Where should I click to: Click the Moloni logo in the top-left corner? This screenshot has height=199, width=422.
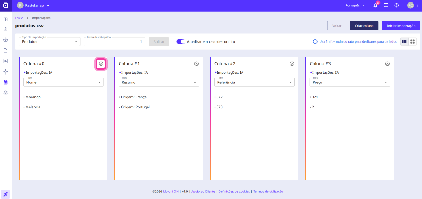[6, 6]
